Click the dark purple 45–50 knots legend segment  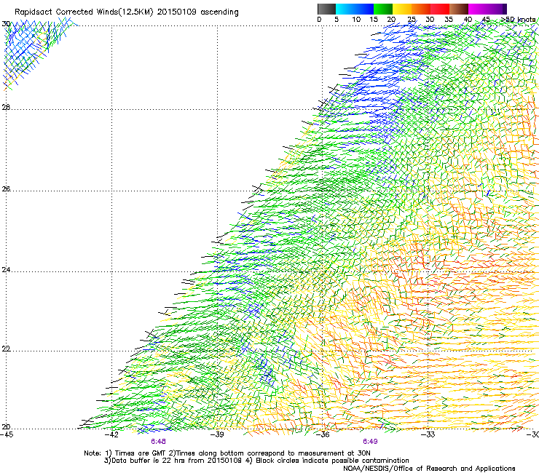click(x=497, y=9)
